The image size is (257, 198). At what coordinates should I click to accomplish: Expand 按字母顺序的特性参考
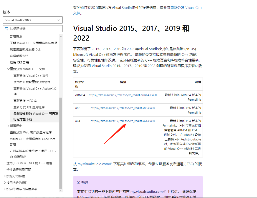[5, 189]
